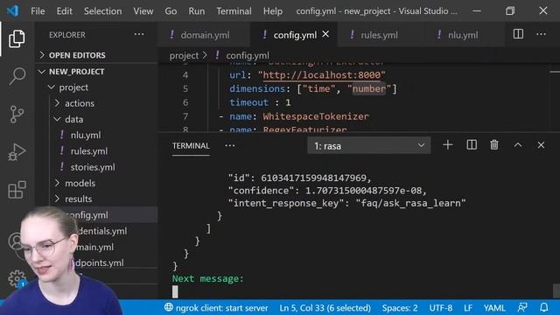Open the View menu
560x315 pixels.
[143, 11]
